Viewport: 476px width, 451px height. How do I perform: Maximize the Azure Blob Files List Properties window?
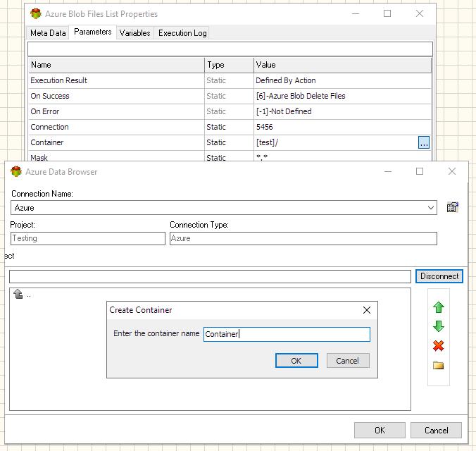[387, 13]
